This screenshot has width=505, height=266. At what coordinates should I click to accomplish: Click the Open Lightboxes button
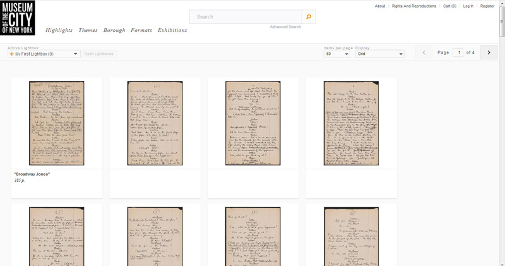pyautogui.click(x=99, y=54)
